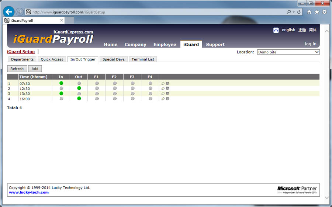Toggle In indicator for 07:30 row
Screen dimensions: 332x207
(x=61, y=83)
